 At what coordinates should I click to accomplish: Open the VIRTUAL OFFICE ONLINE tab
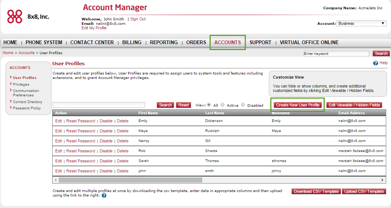tap(309, 42)
